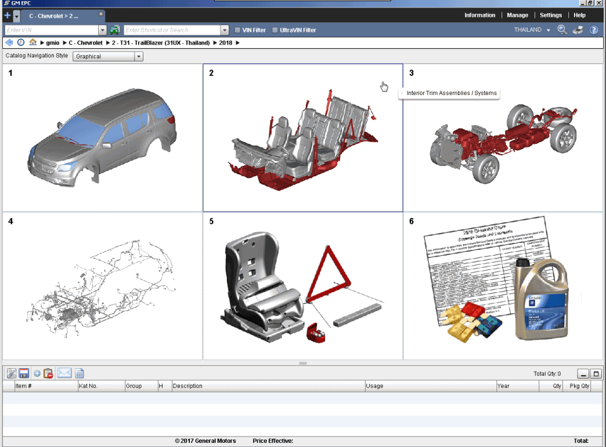Click the Enter Shortcut or Search field
The height and width of the screenshot is (447, 606).
click(172, 30)
